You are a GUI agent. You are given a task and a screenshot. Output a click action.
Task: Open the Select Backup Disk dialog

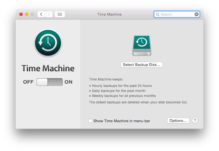[141, 65]
